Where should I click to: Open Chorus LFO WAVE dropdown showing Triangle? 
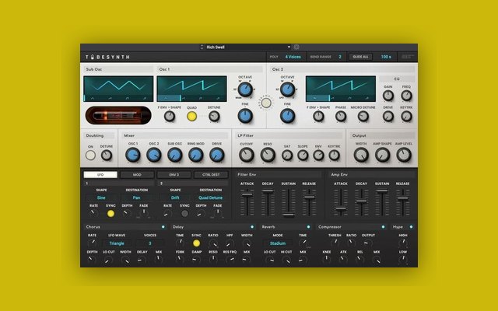pyautogui.click(x=117, y=243)
